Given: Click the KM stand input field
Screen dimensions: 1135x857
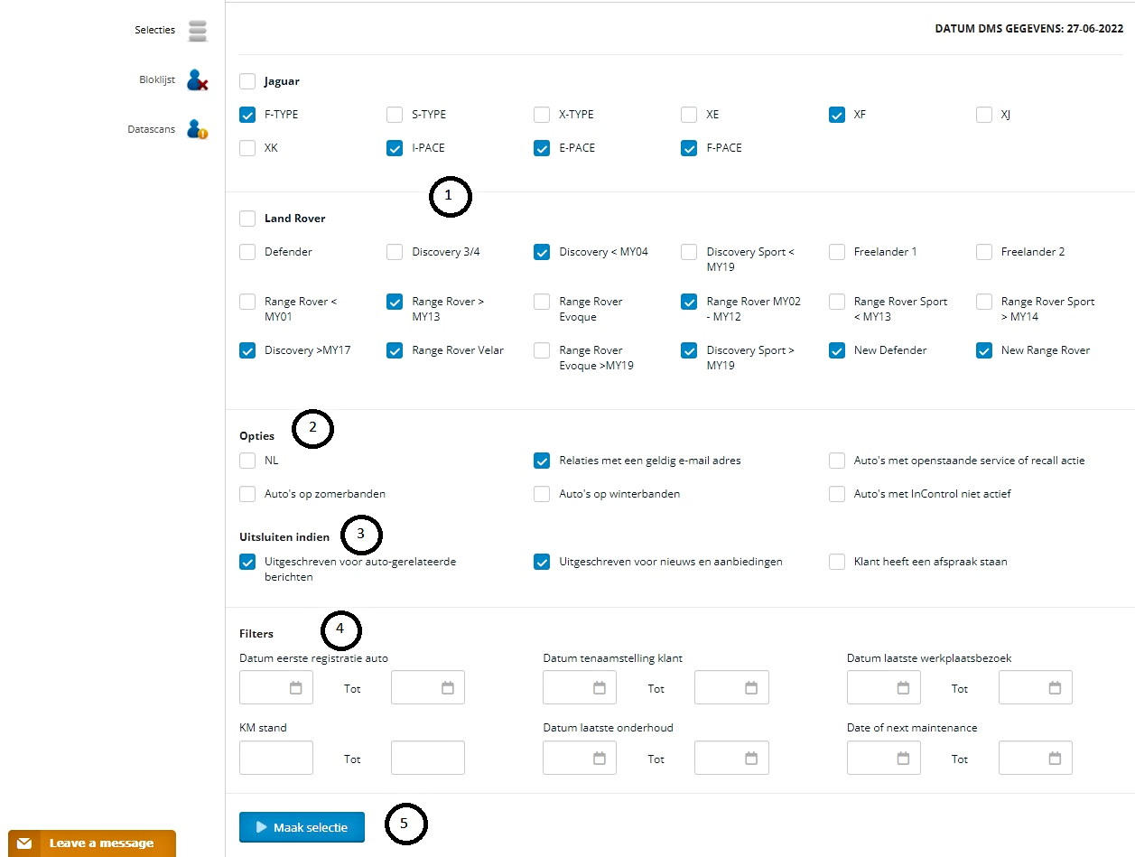Looking at the screenshot, I should [x=275, y=758].
